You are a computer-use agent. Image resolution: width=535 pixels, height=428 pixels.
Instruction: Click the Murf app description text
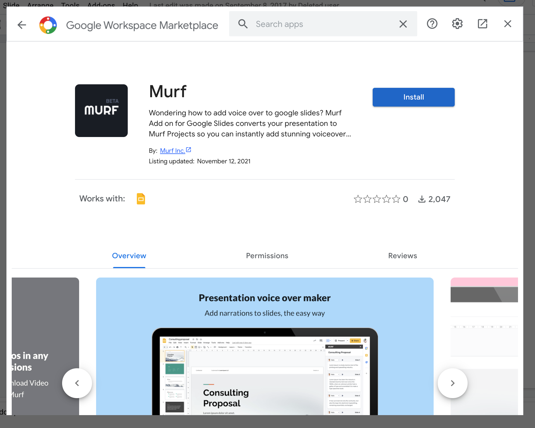(x=250, y=124)
